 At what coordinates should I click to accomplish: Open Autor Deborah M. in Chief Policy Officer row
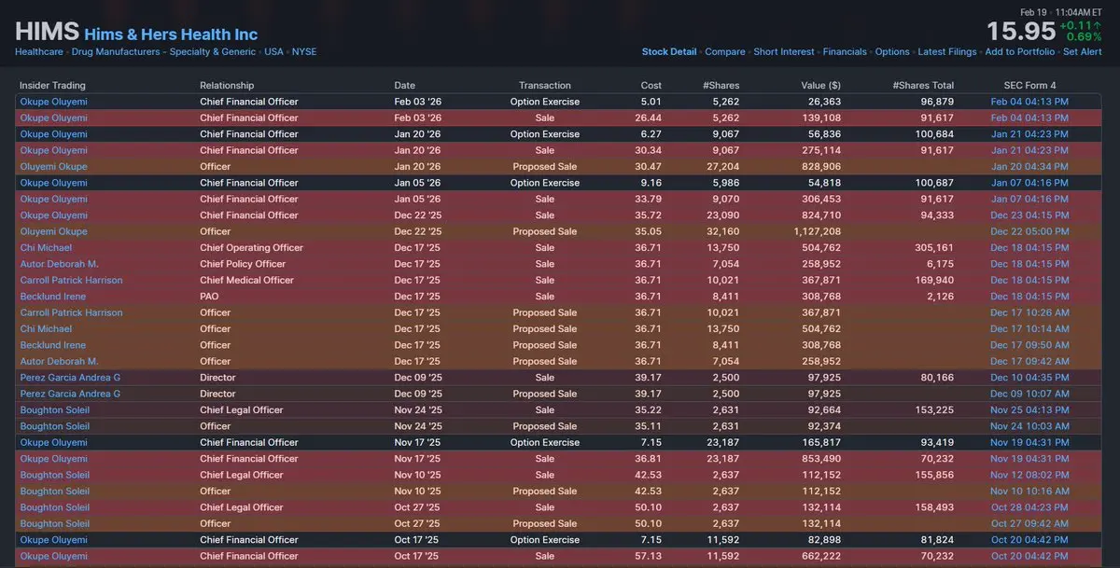click(x=59, y=264)
